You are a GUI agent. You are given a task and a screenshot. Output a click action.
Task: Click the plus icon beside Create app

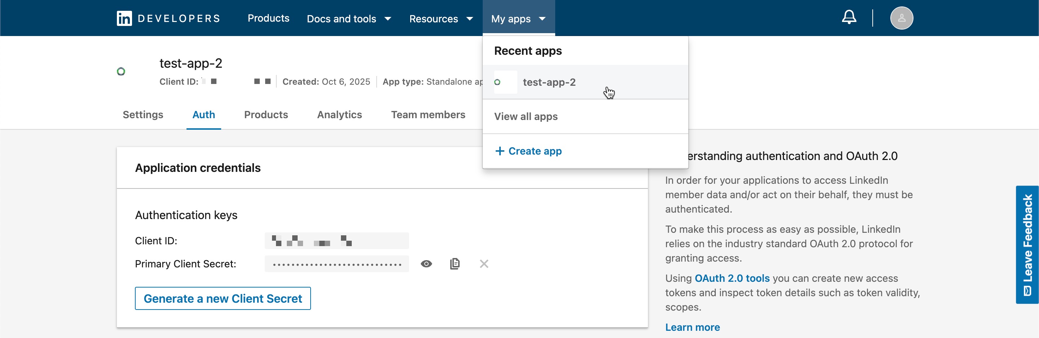click(x=499, y=151)
